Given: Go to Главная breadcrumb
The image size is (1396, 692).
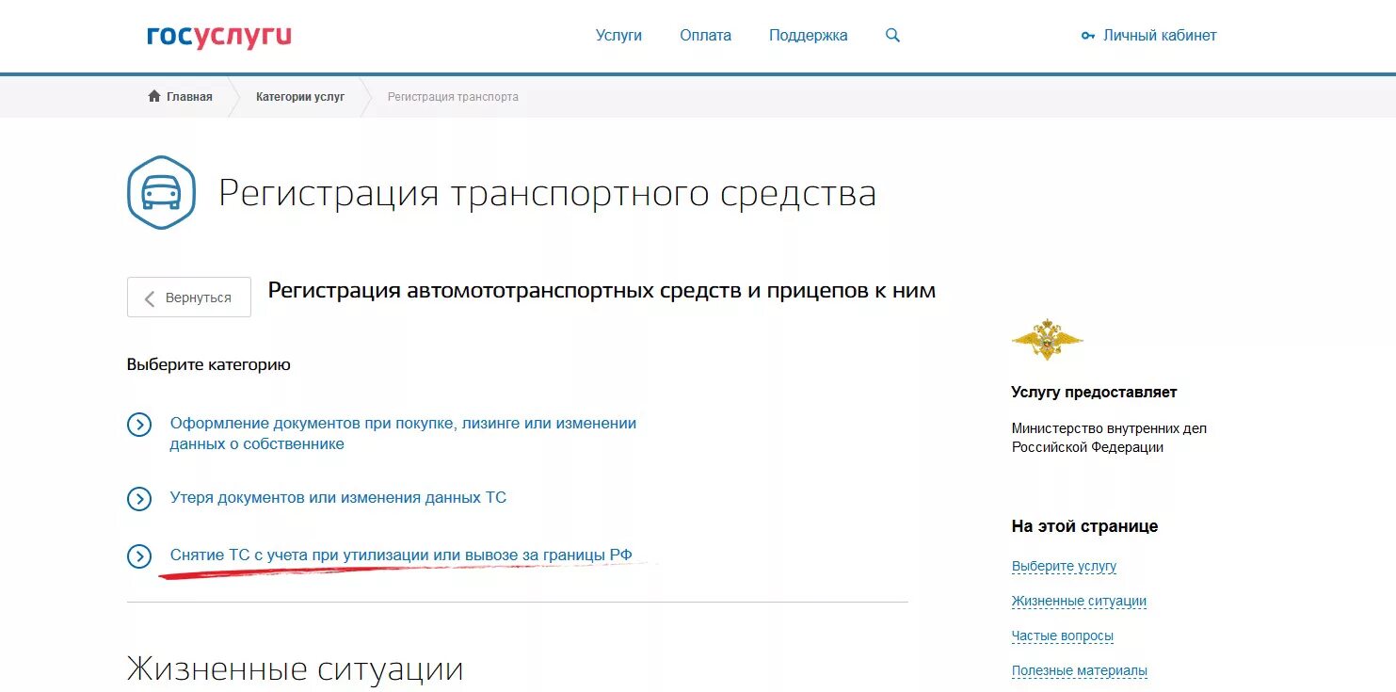Looking at the screenshot, I should (189, 97).
